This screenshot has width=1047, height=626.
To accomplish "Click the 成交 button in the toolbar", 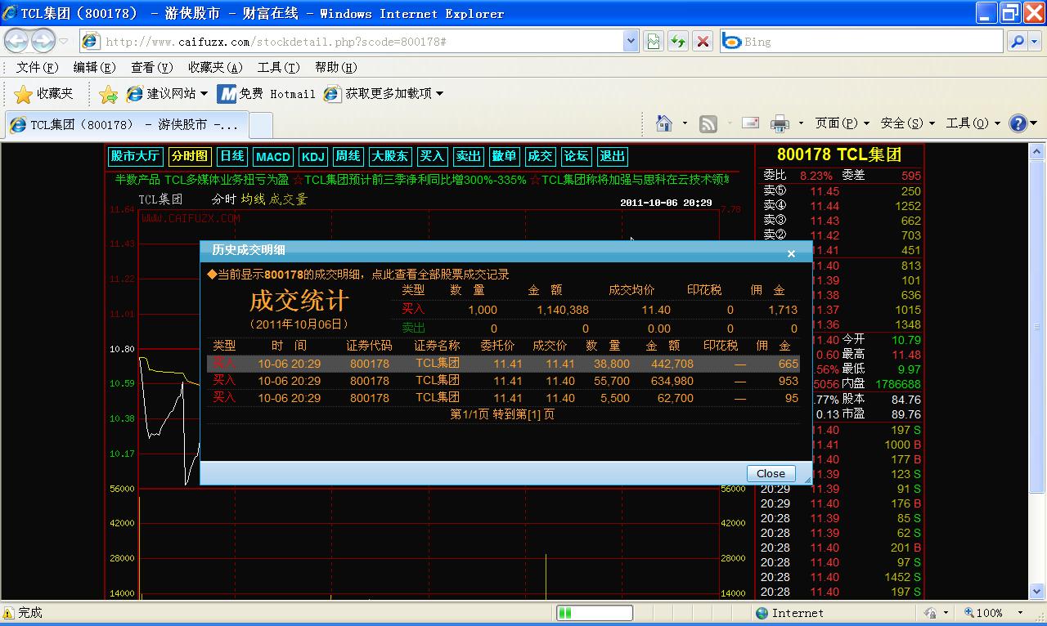I will tap(540, 156).
